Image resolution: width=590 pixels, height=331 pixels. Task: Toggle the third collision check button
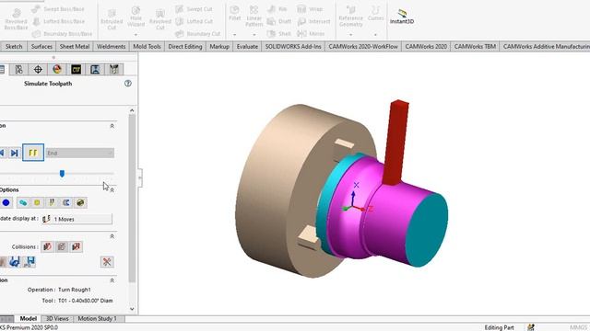click(x=76, y=246)
